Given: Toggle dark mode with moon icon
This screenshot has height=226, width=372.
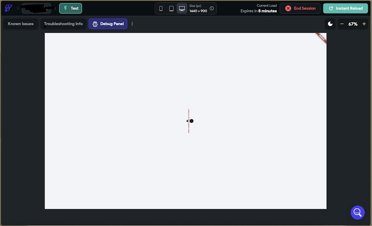Looking at the screenshot, I should (x=330, y=24).
